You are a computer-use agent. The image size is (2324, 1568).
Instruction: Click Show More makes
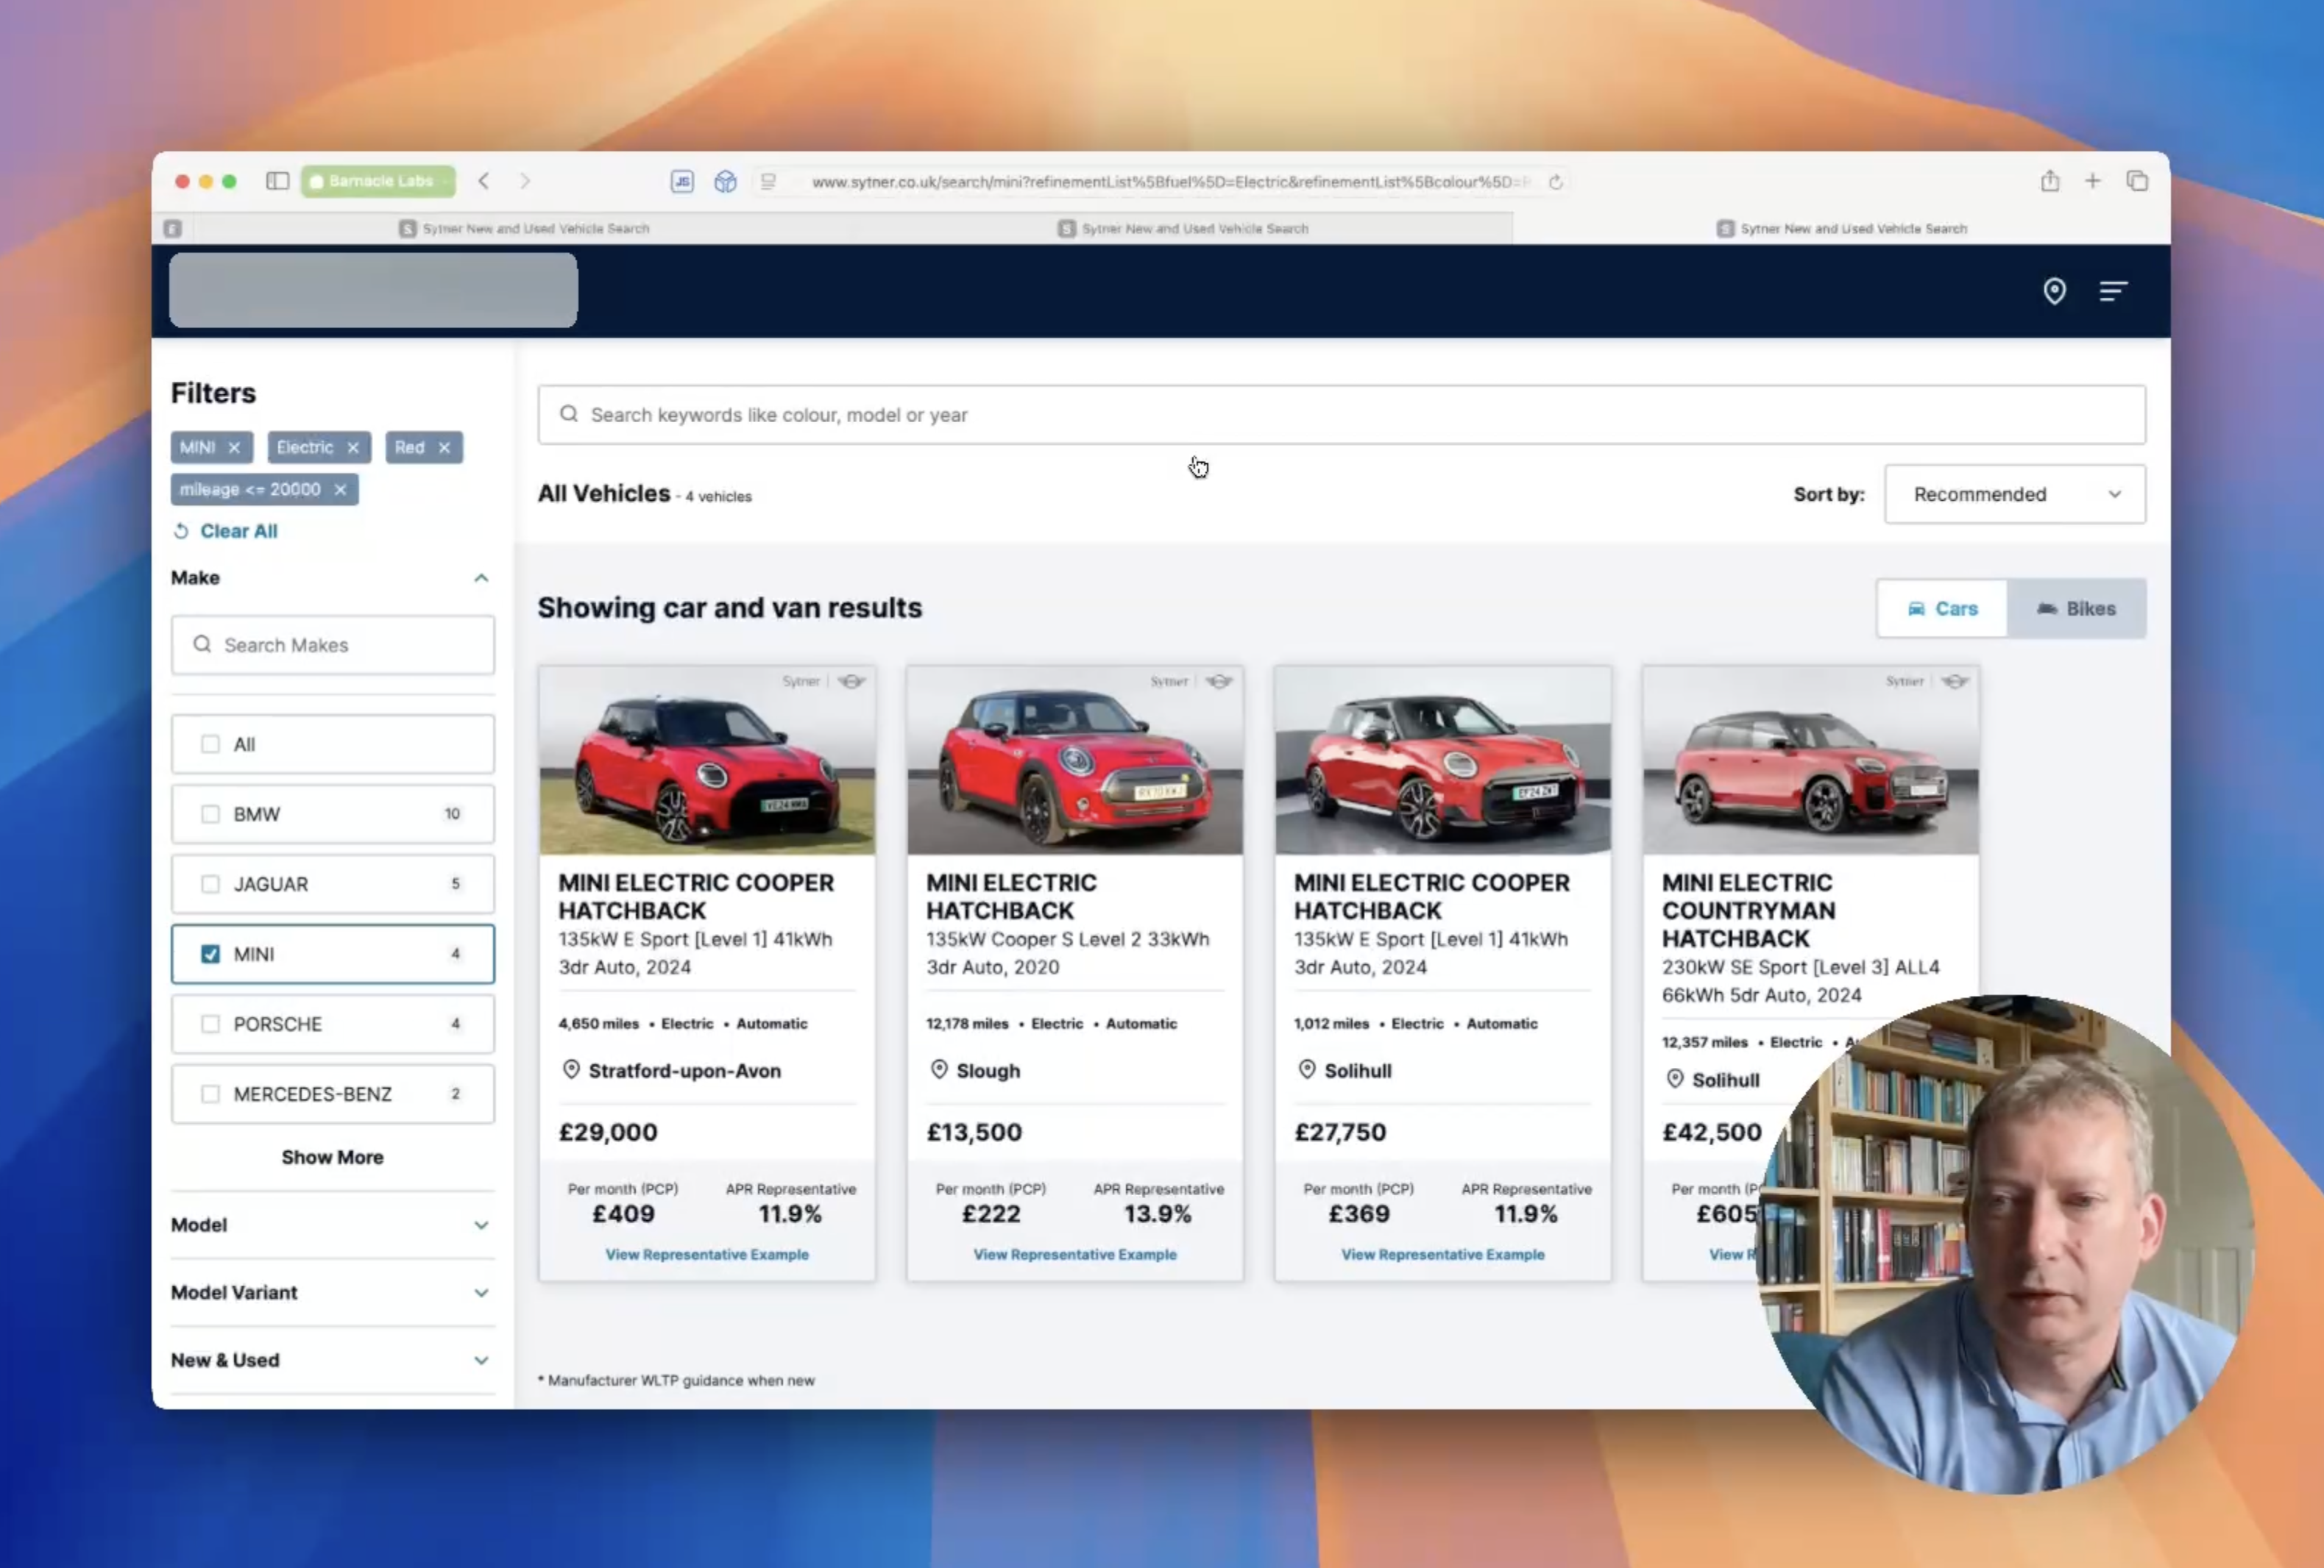(332, 1158)
